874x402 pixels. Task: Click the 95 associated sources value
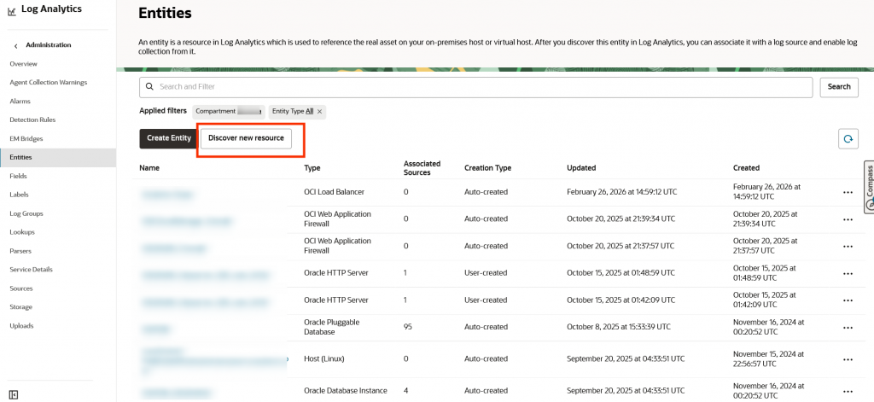click(x=407, y=327)
